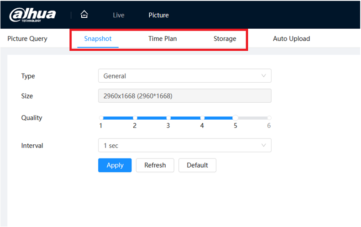The width and height of the screenshot is (361, 227).
Task: Restore settings with Default button
Action: coord(197,165)
